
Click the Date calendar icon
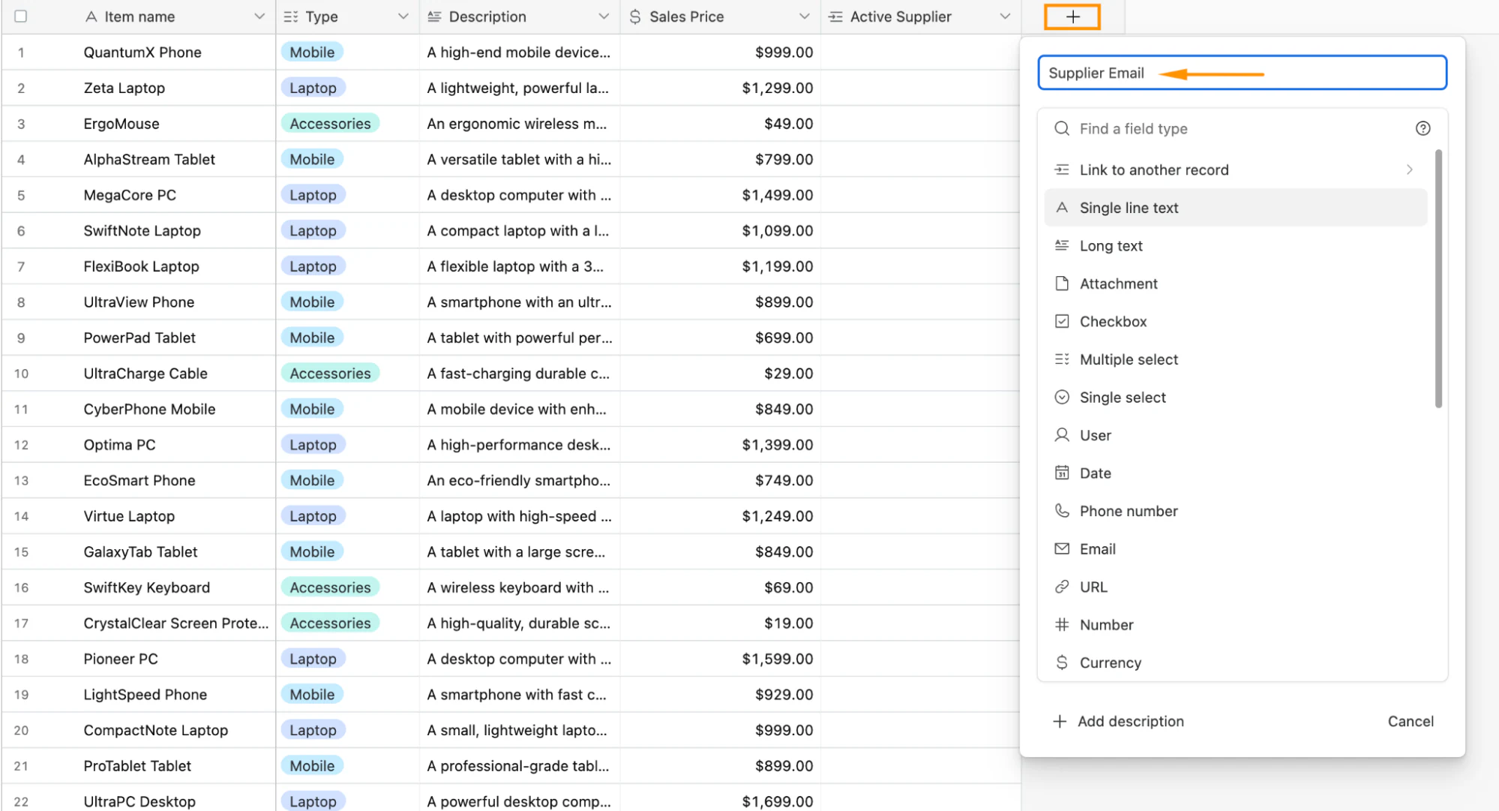1062,473
